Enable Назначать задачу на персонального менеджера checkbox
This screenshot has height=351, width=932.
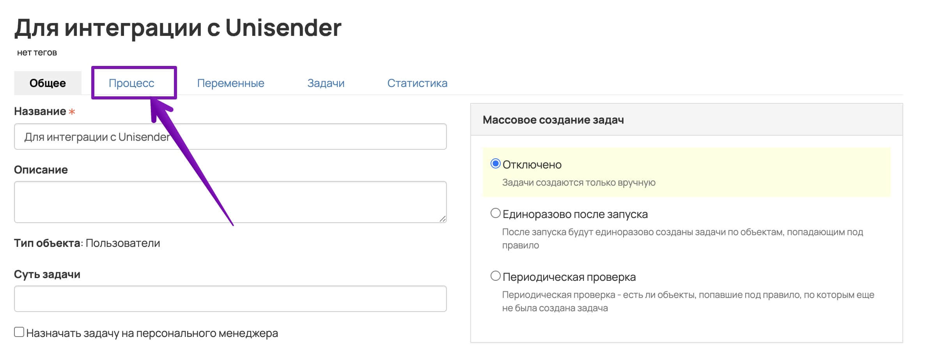click(x=19, y=332)
